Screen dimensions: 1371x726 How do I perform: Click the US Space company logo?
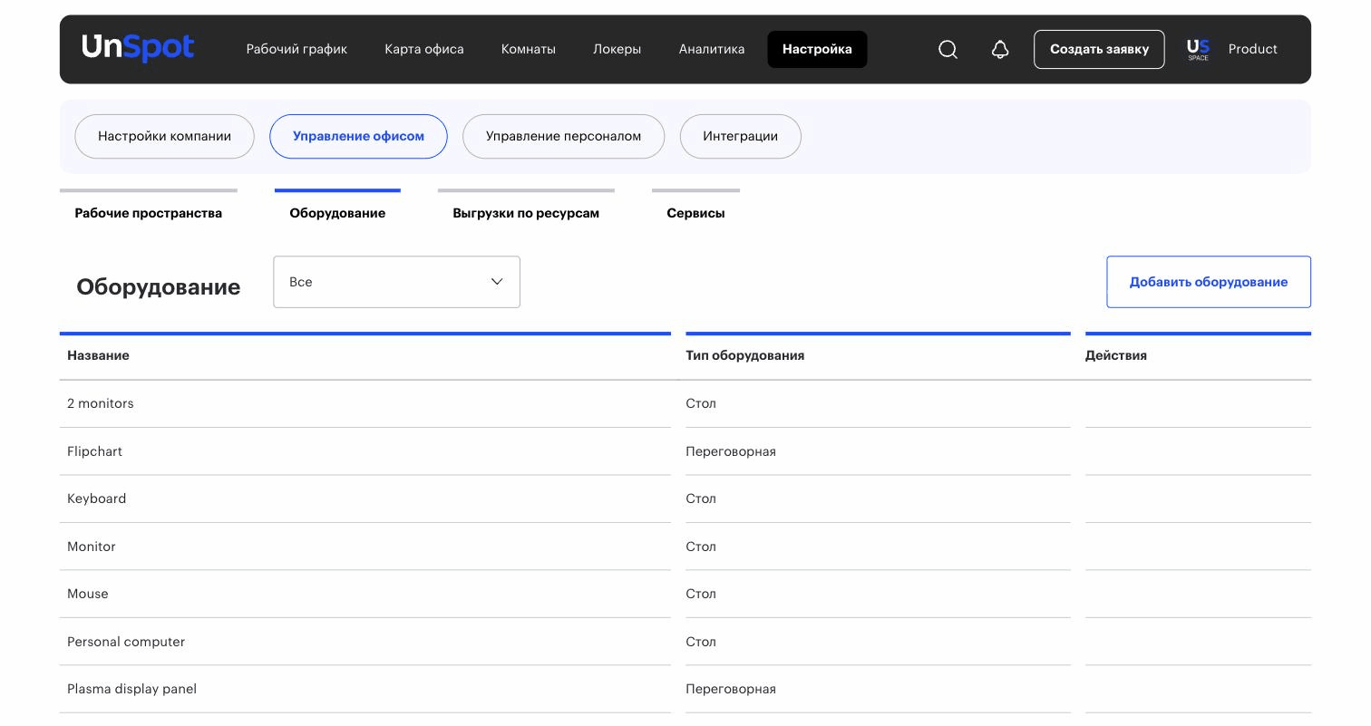1198,50
